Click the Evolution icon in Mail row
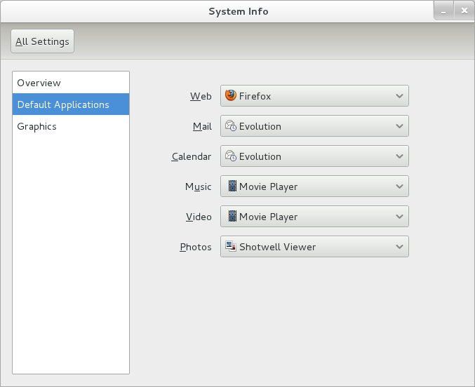The height and width of the screenshot is (387, 475). [x=231, y=125]
